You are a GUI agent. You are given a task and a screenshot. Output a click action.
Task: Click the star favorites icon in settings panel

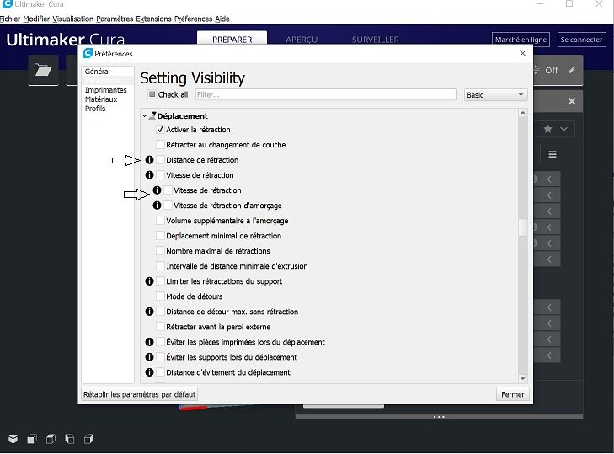[547, 129]
